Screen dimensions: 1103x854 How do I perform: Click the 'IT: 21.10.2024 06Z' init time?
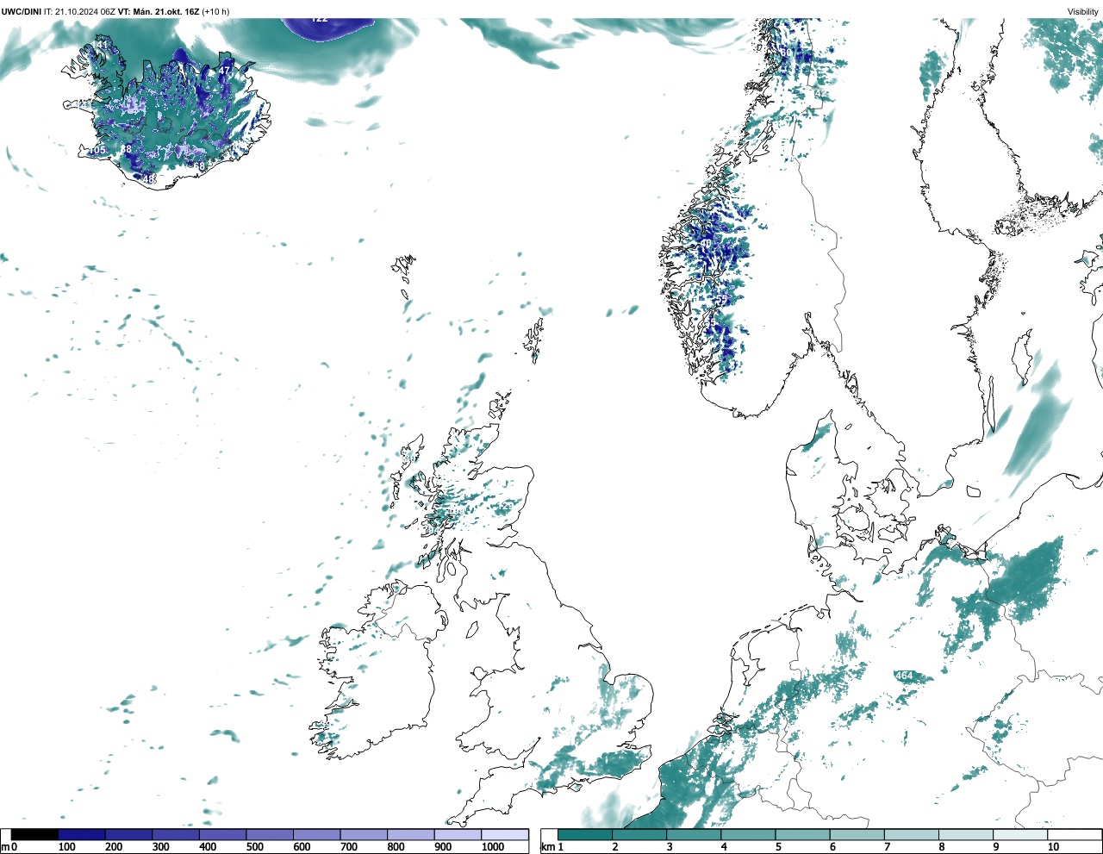tap(79, 12)
